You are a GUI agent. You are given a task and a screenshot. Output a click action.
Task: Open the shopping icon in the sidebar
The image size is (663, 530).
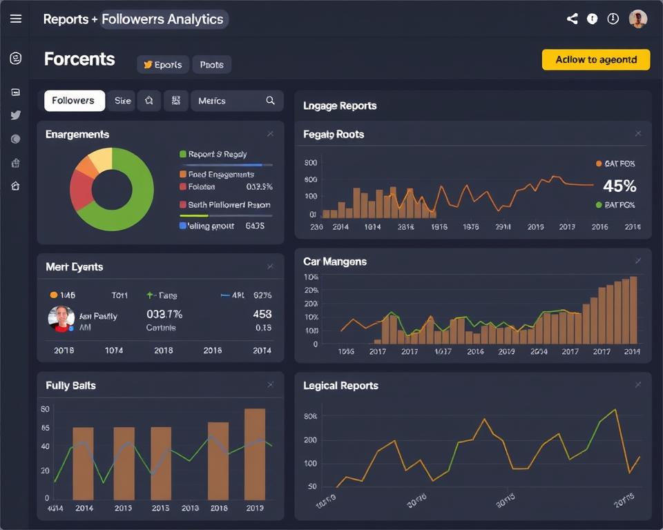click(x=15, y=161)
